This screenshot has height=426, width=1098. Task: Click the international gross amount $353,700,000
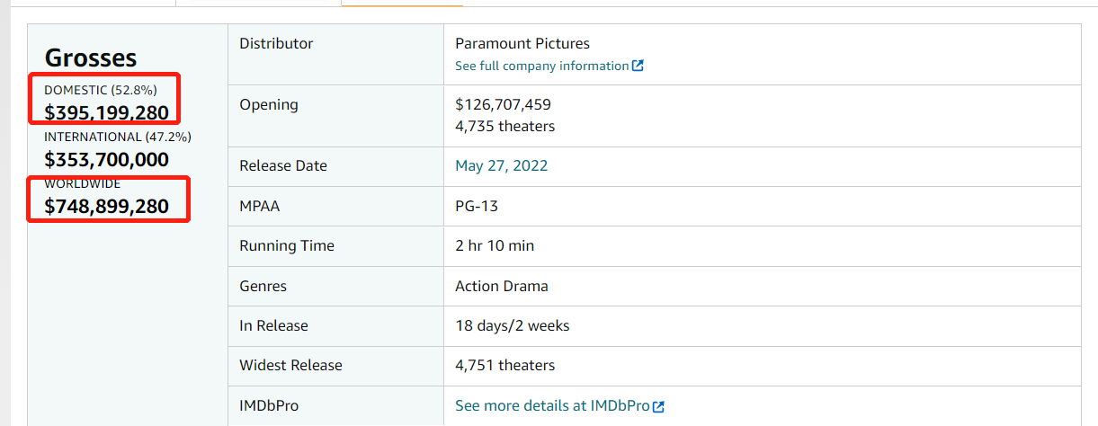[106, 159]
